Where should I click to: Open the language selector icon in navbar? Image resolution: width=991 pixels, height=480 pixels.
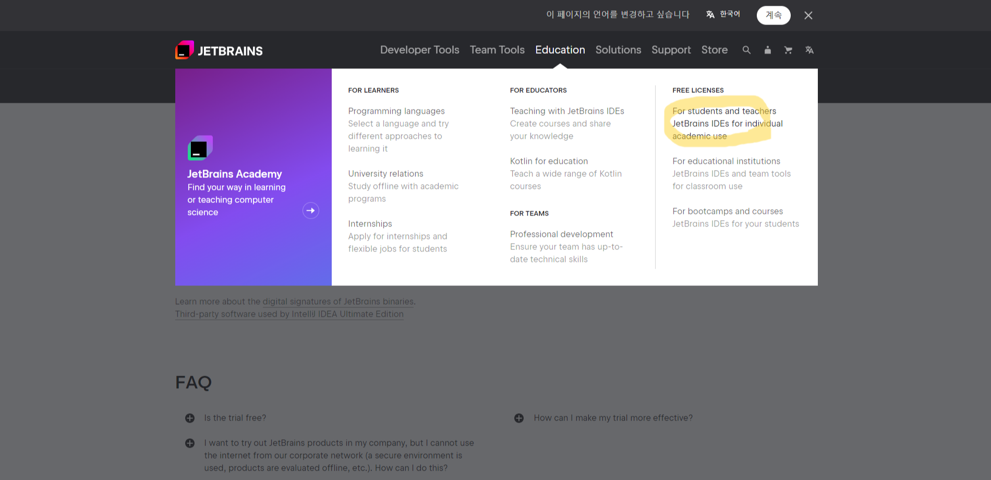809,50
